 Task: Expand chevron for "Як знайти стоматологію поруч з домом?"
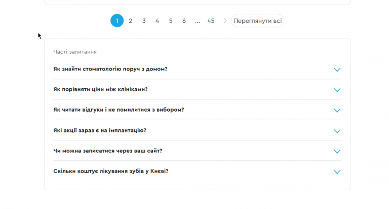tap(337, 69)
